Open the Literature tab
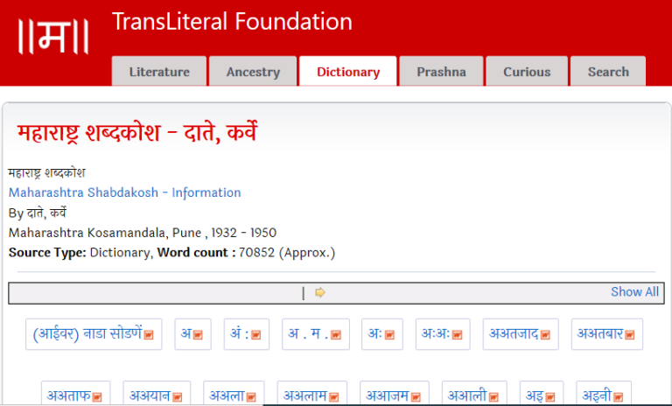The image size is (672, 406). tap(159, 72)
